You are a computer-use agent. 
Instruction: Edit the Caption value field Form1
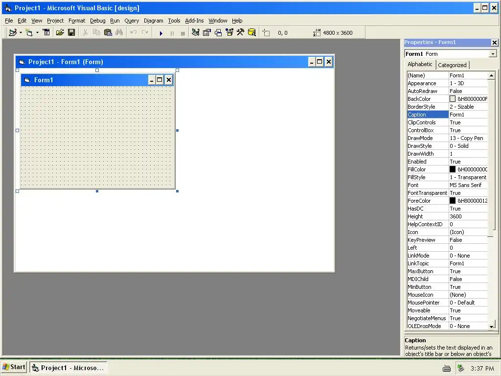[x=468, y=115]
